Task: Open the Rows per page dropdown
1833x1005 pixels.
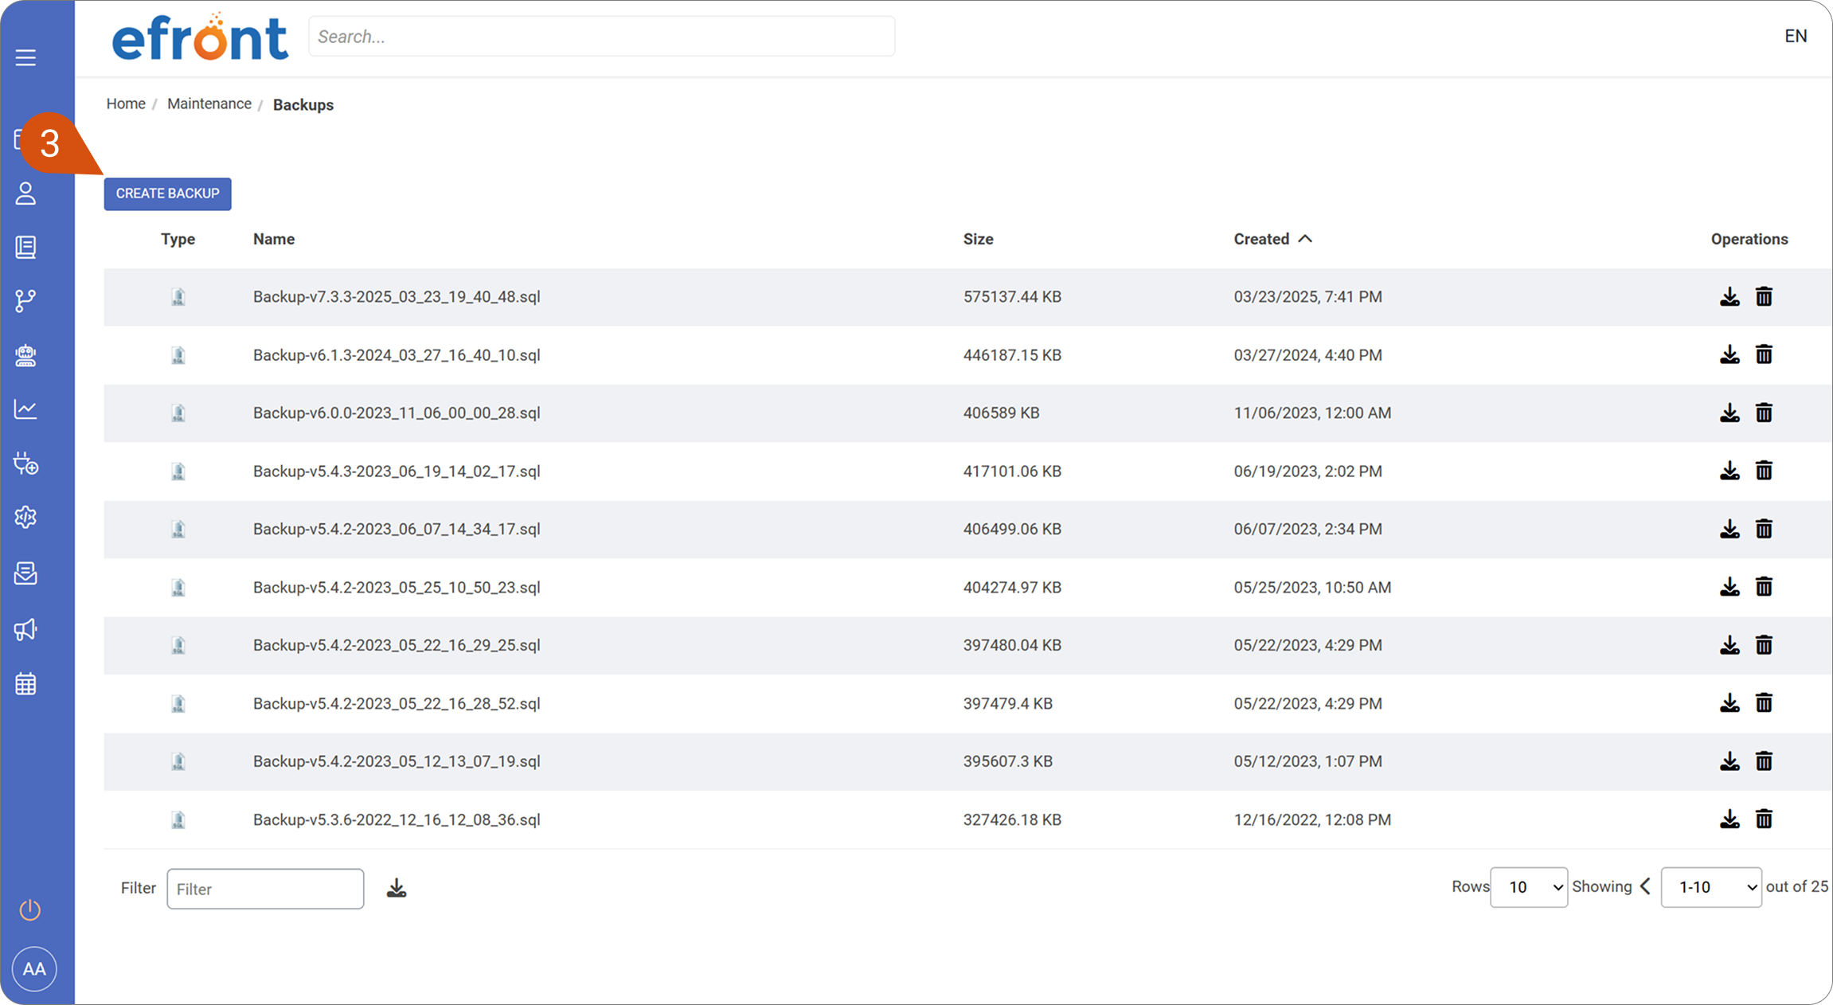Action: [1529, 887]
